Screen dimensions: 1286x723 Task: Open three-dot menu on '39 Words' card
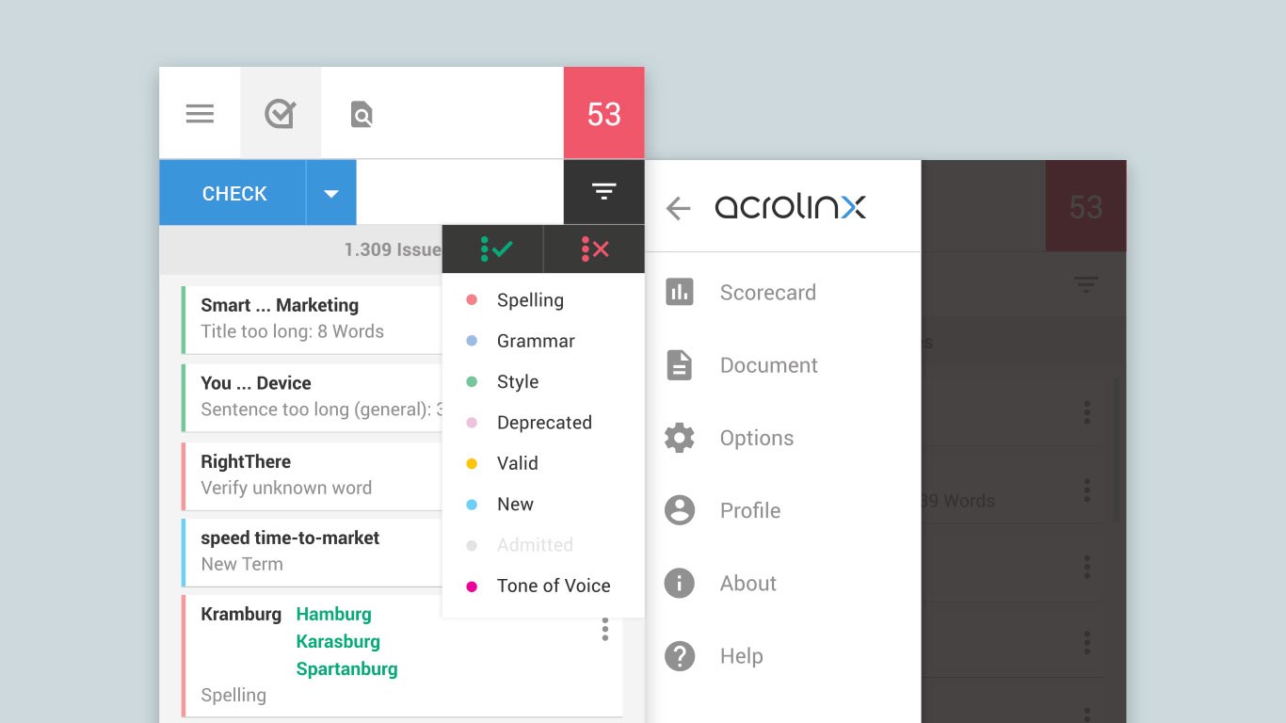(x=1086, y=490)
